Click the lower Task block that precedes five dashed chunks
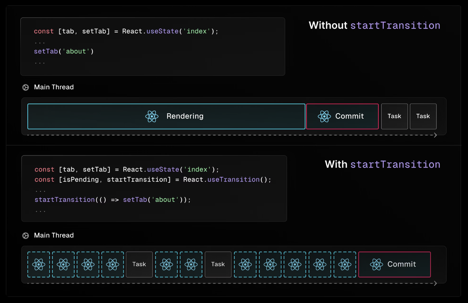 click(x=218, y=265)
